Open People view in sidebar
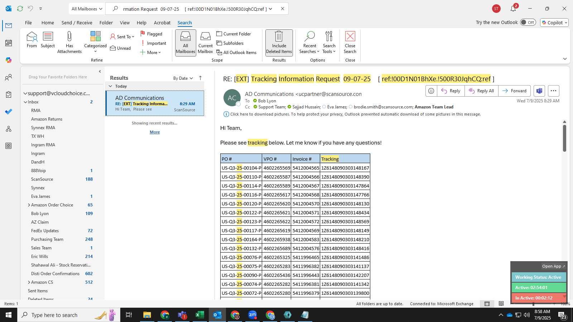 9,77
